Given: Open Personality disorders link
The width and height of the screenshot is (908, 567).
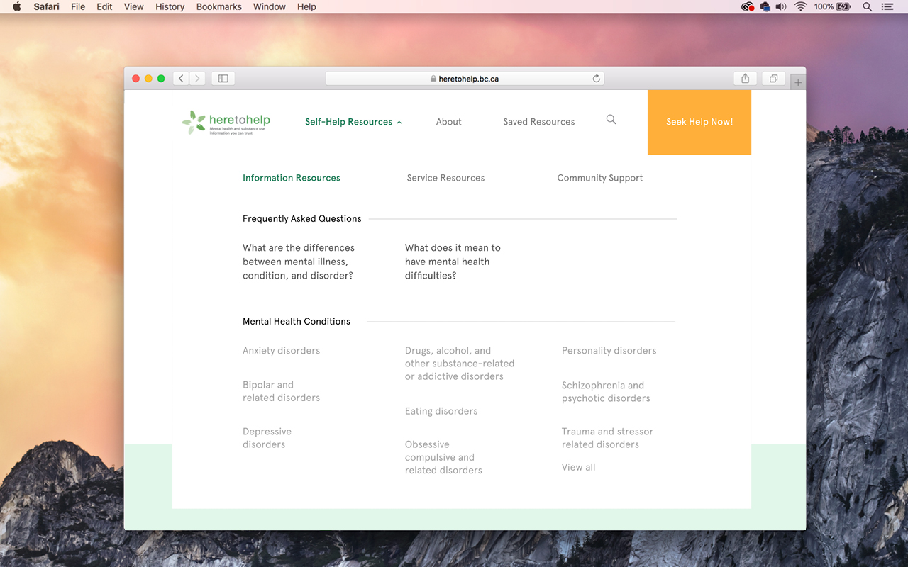Looking at the screenshot, I should [609, 350].
